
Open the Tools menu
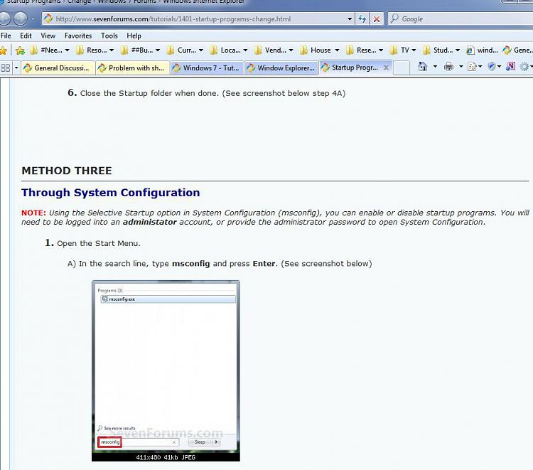109,36
